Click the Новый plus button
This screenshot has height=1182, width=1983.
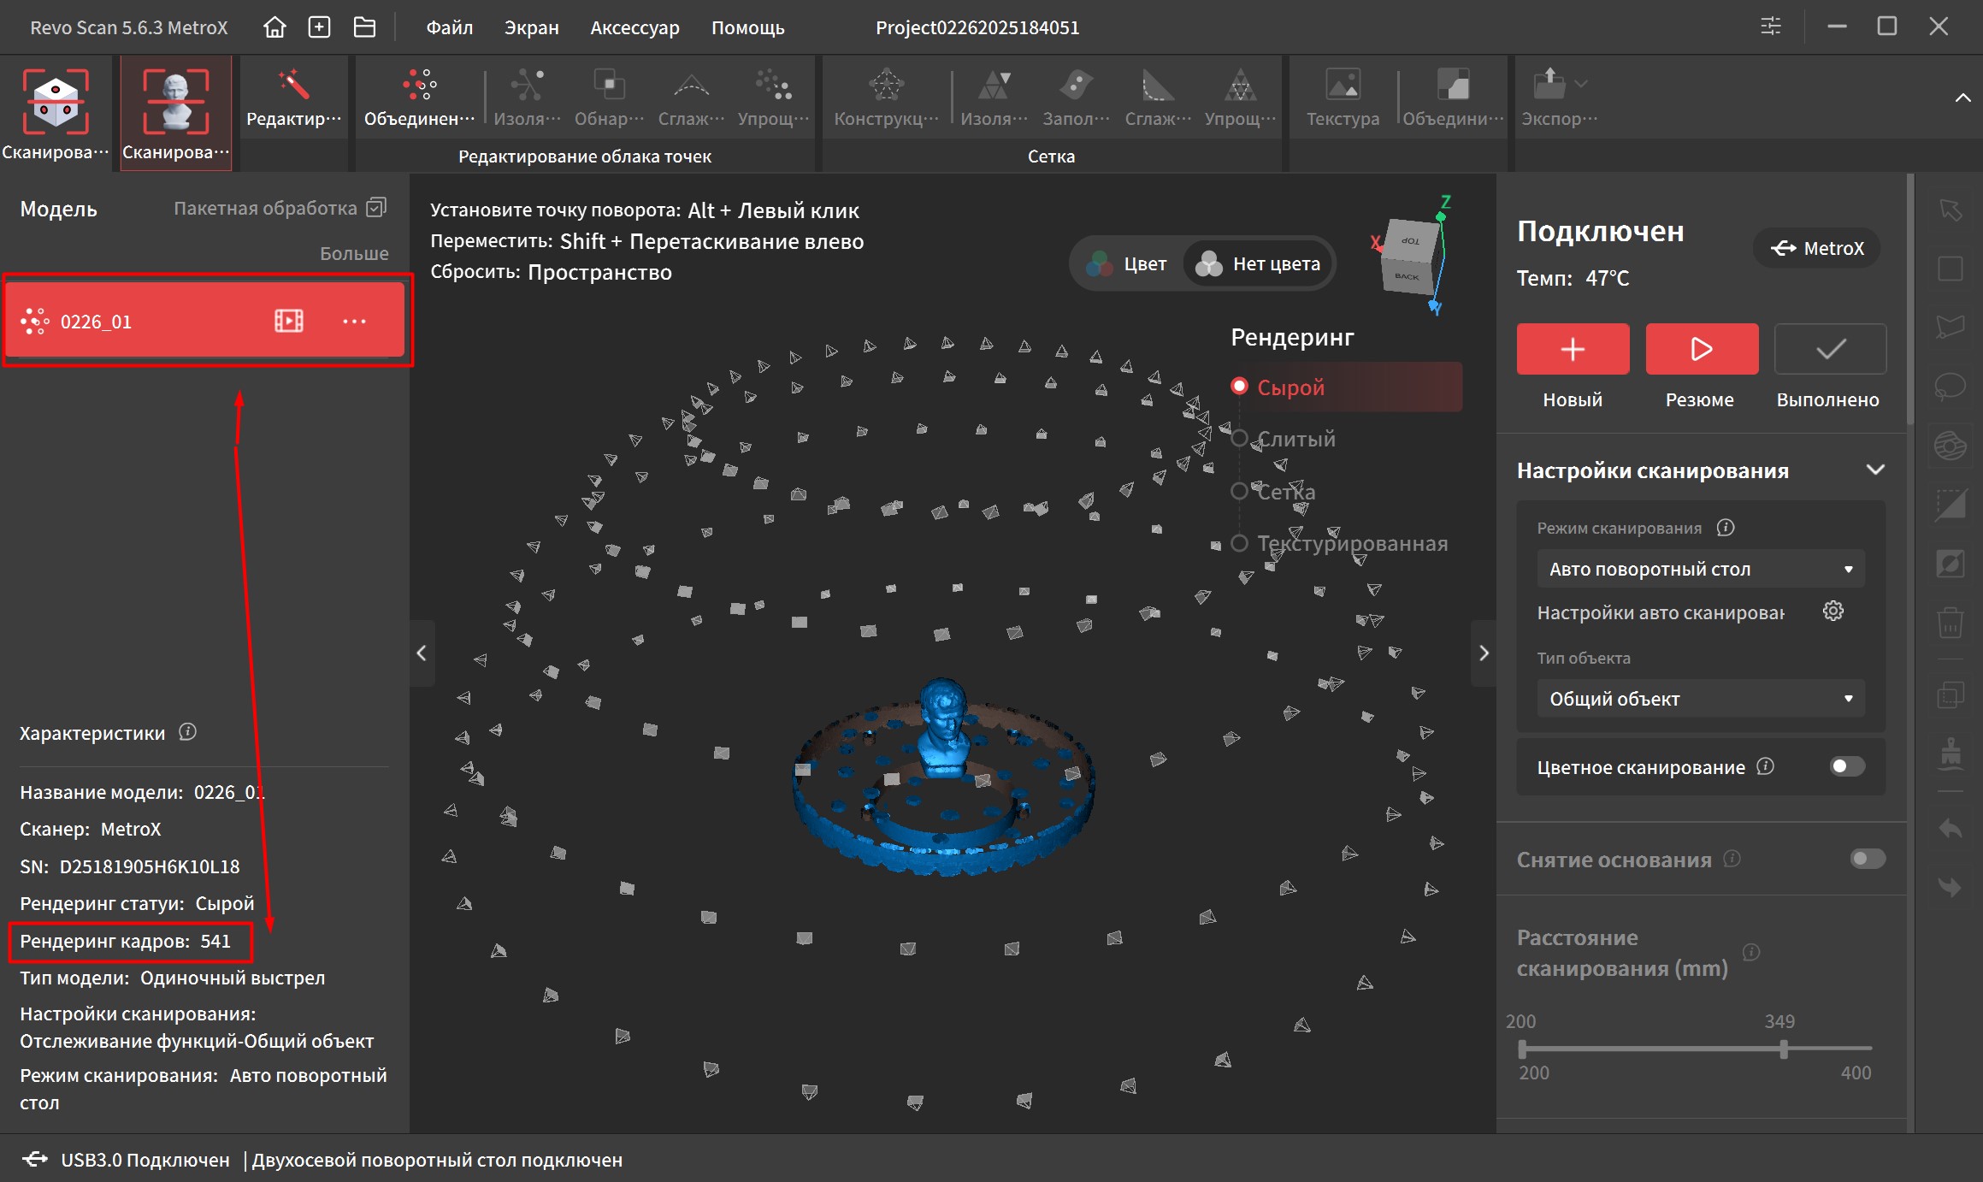tap(1572, 349)
